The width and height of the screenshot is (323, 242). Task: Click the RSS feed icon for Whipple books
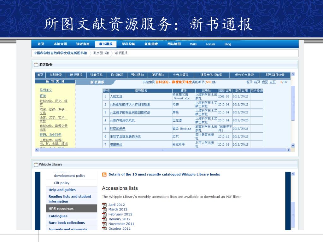point(104,175)
